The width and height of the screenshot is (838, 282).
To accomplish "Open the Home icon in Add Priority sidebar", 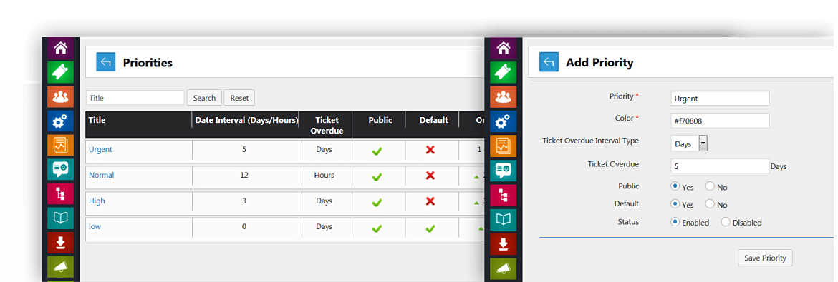I will [x=504, y=48].
